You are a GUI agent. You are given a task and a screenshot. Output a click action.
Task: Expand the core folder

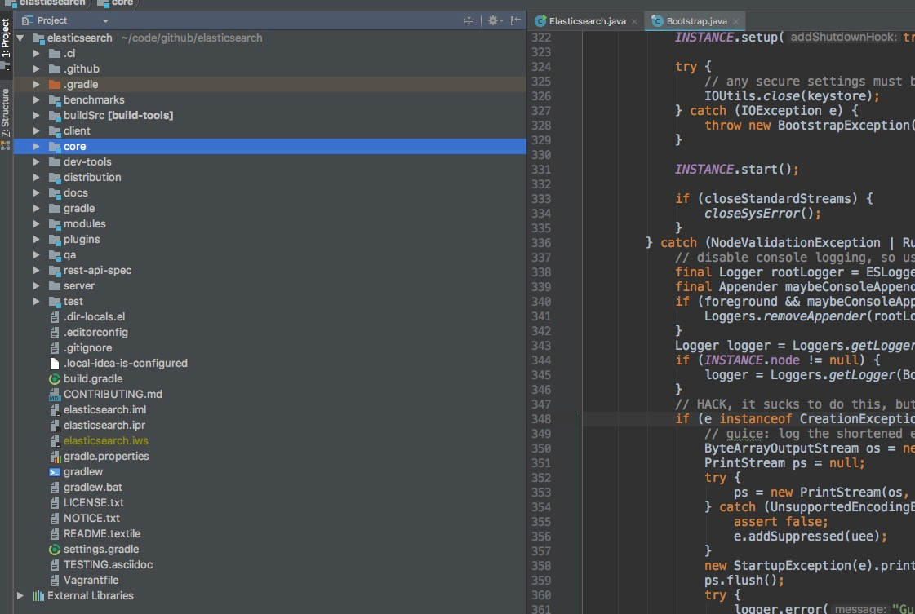point(37,147)
